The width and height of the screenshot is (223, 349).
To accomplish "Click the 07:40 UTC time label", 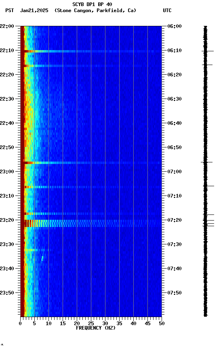I will (x=174, y=269).
